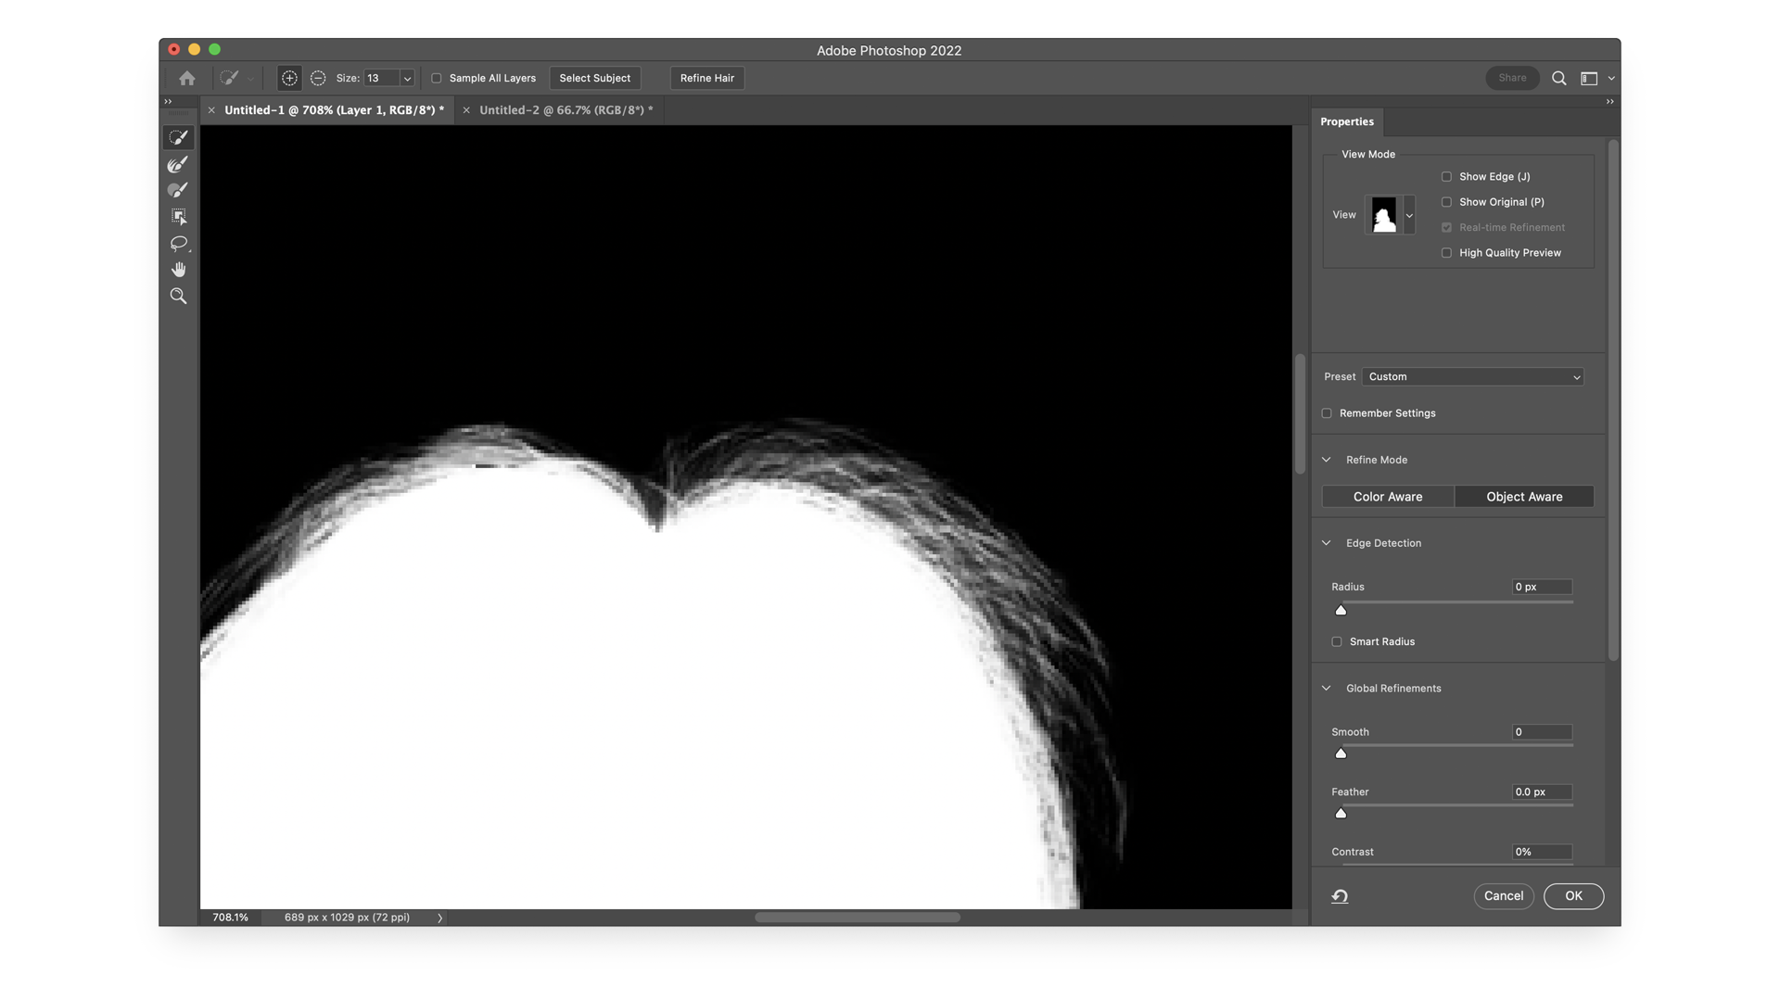Collapse the Global Refinements section
Screen dimensions: 1780x1001
1326,688
